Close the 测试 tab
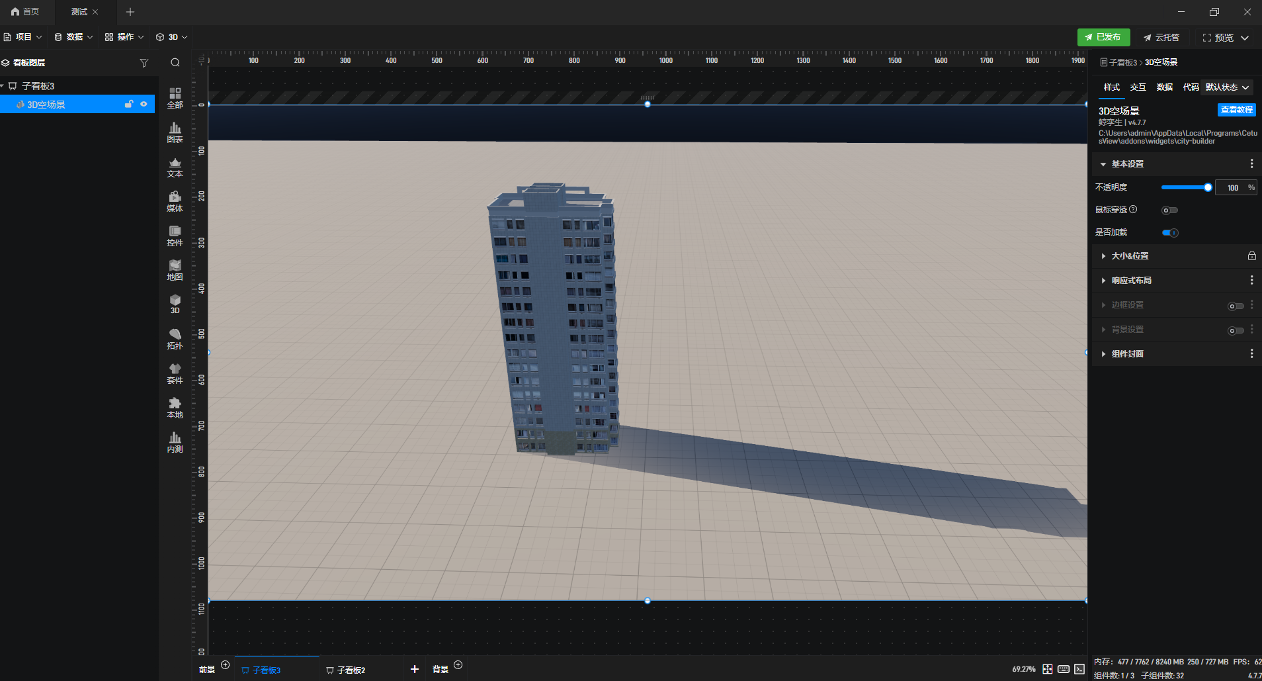This screenshot has width=1262, height=681. (x=95, y=12)
